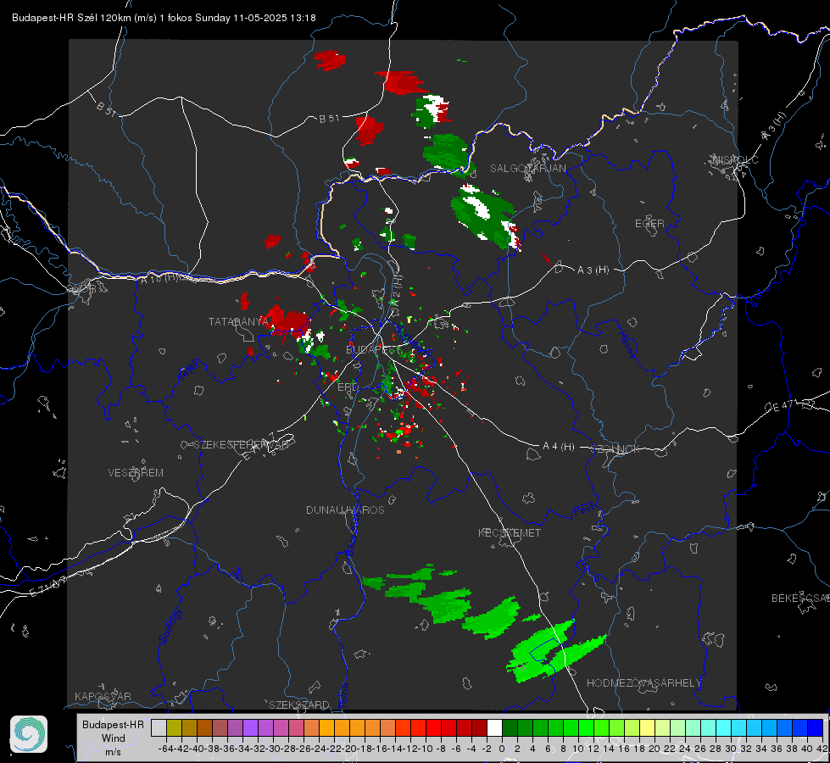830x763 pixels.
Task: Select the purple swatch above the -34 label
Action: tap(250, 728)
